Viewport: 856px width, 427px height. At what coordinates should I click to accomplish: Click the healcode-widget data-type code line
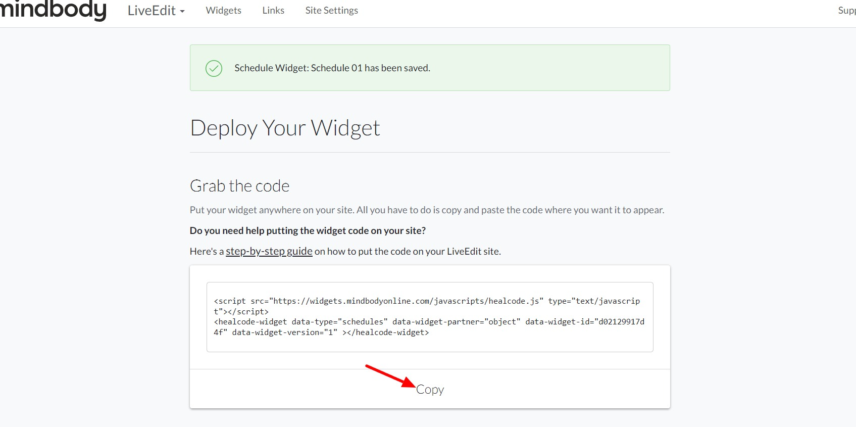coord(429,327)
